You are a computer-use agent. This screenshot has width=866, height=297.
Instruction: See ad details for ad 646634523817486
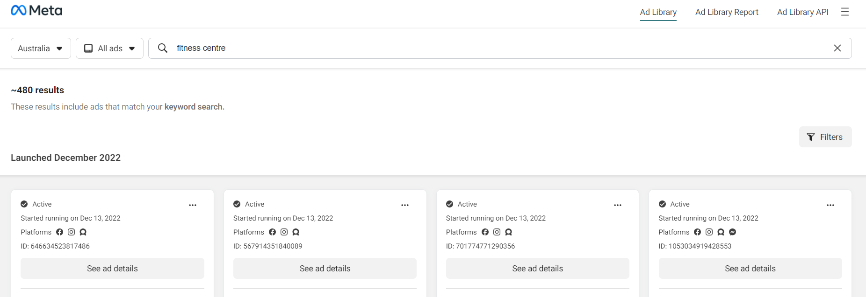click(112, 269)
